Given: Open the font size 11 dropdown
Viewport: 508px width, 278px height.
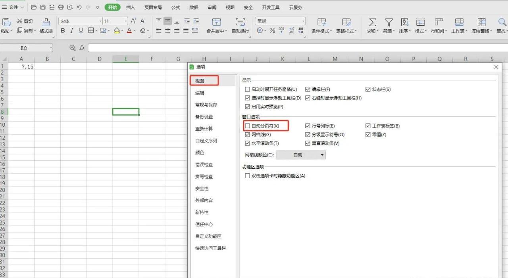Looking at the screenshot, I should (x=126, y=21).
